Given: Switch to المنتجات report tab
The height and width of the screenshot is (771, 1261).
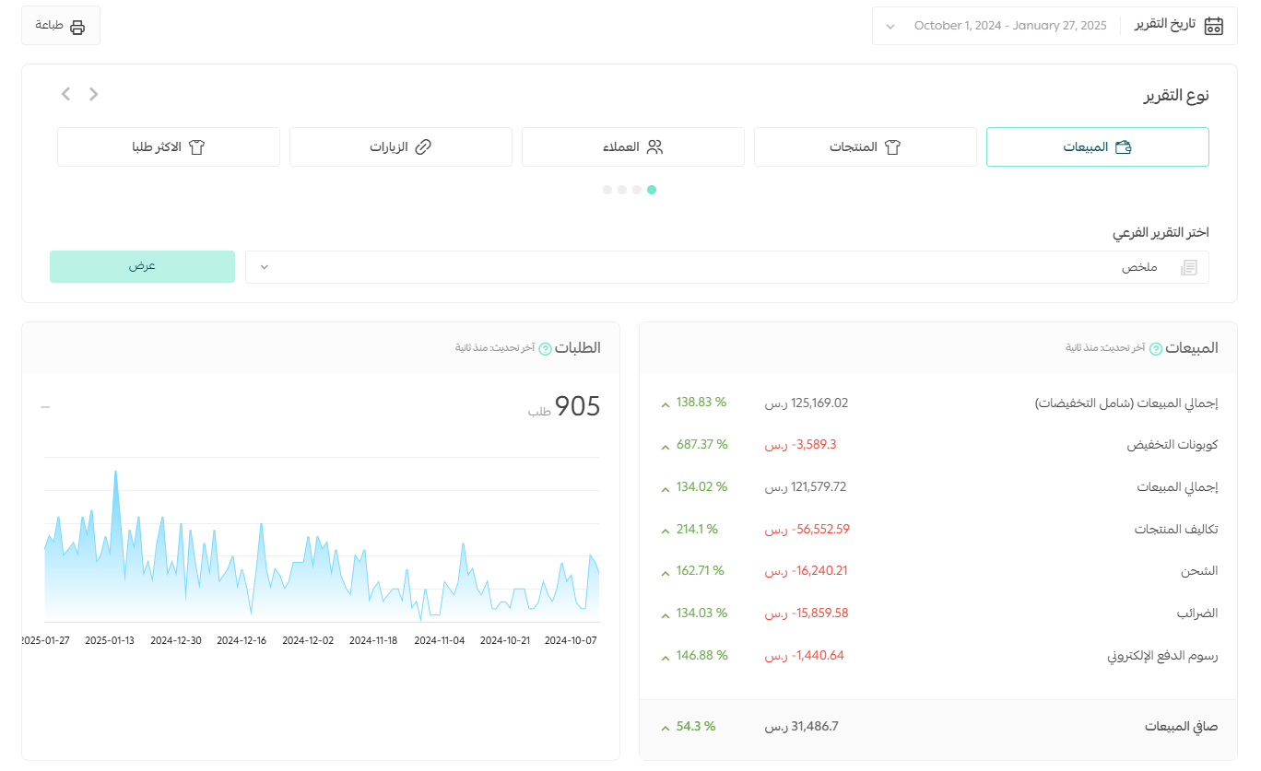Looking at the screenshot, I should point(866,147).
